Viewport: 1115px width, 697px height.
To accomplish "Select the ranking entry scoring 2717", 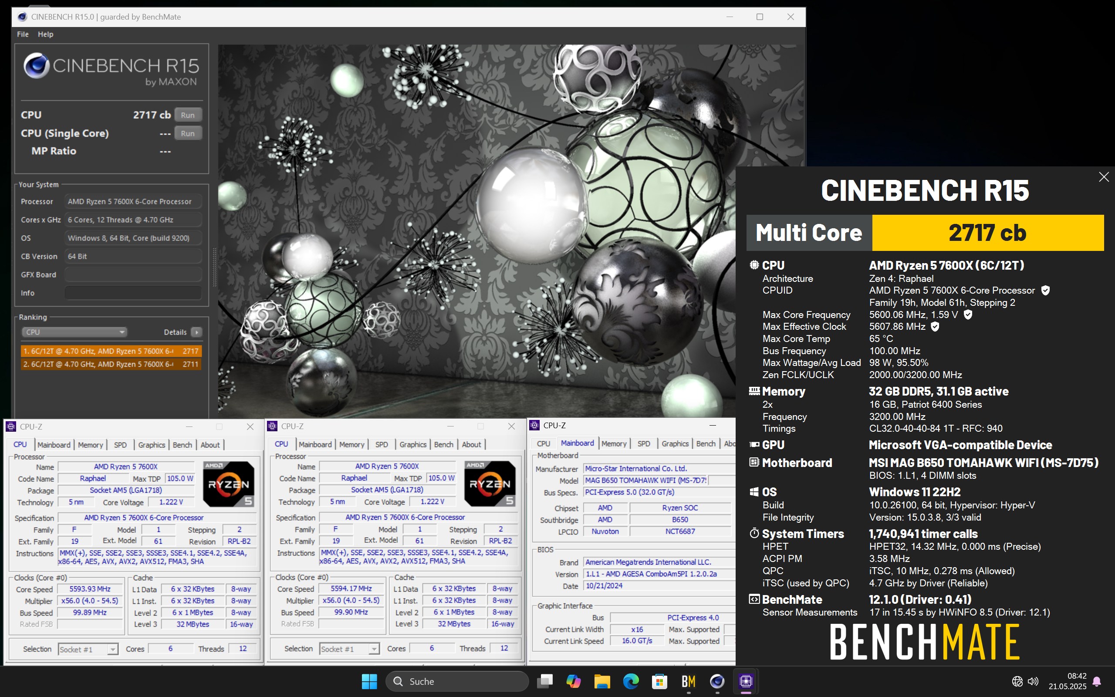I will (111, 351).
